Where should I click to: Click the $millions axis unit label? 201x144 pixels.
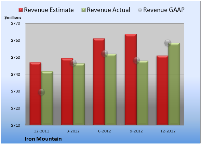[13, 17]
